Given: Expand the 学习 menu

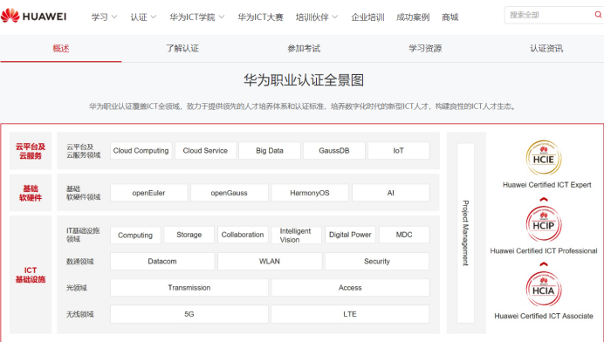Looking at the screenshot, I should (x=104, y=17).
